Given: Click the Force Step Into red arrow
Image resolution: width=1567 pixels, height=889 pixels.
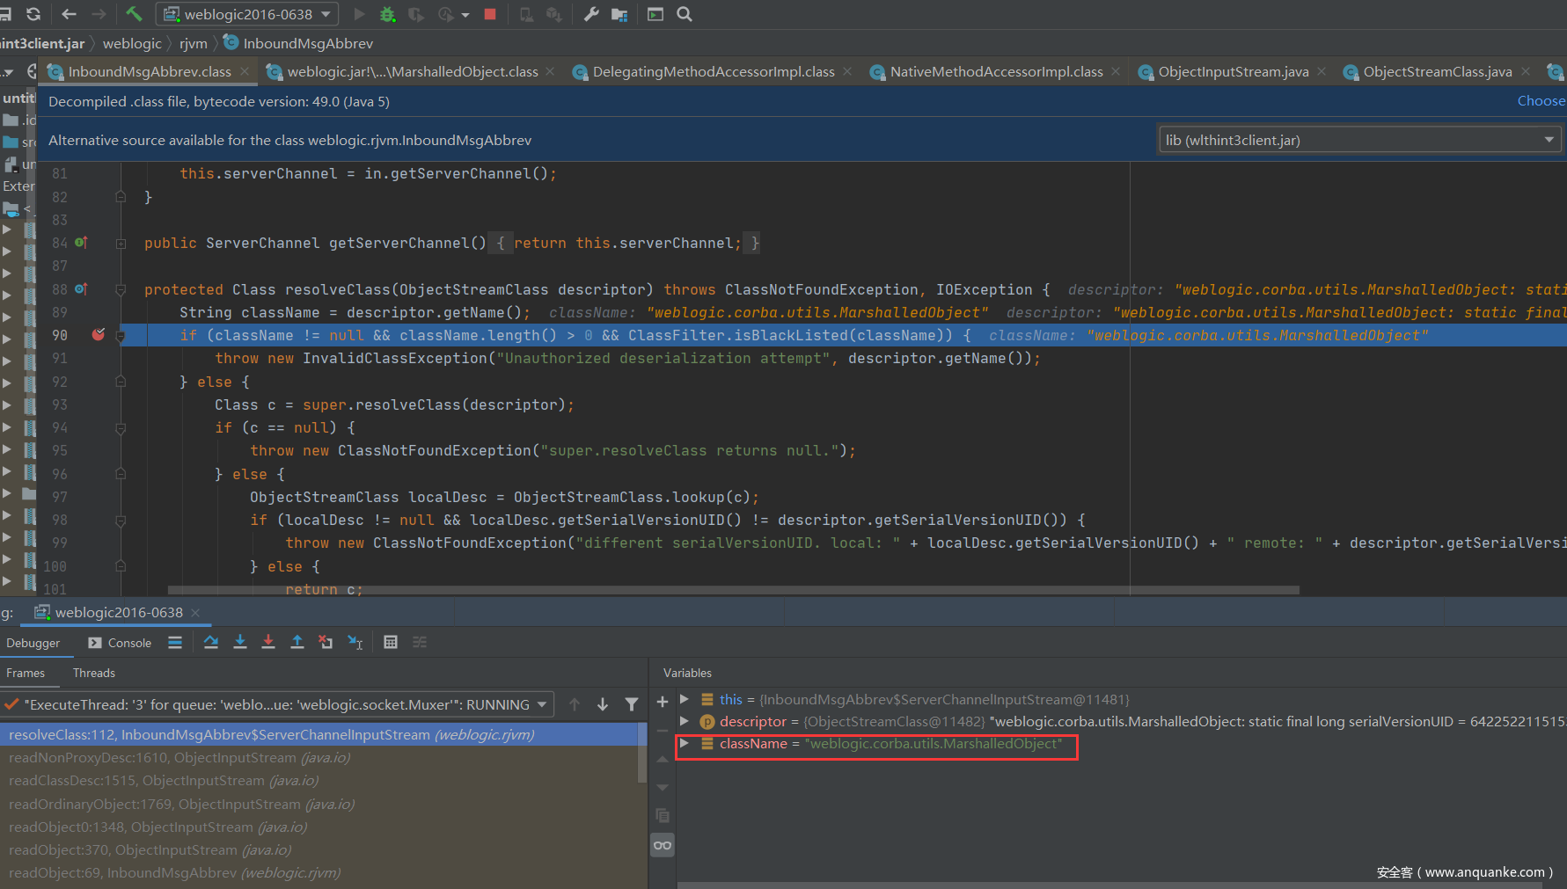Looking at the screenshot, I should click(268, 643).
